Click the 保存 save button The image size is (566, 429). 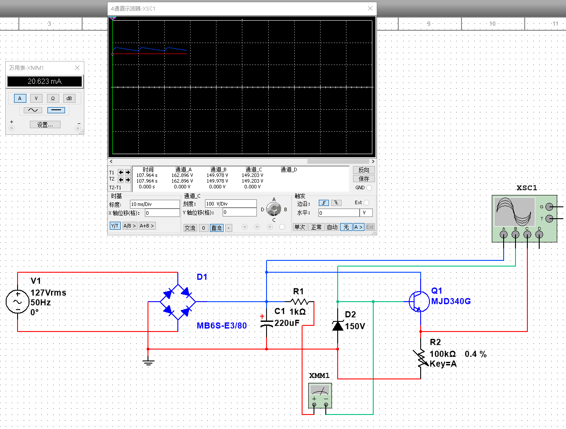[x=364, y=179]
